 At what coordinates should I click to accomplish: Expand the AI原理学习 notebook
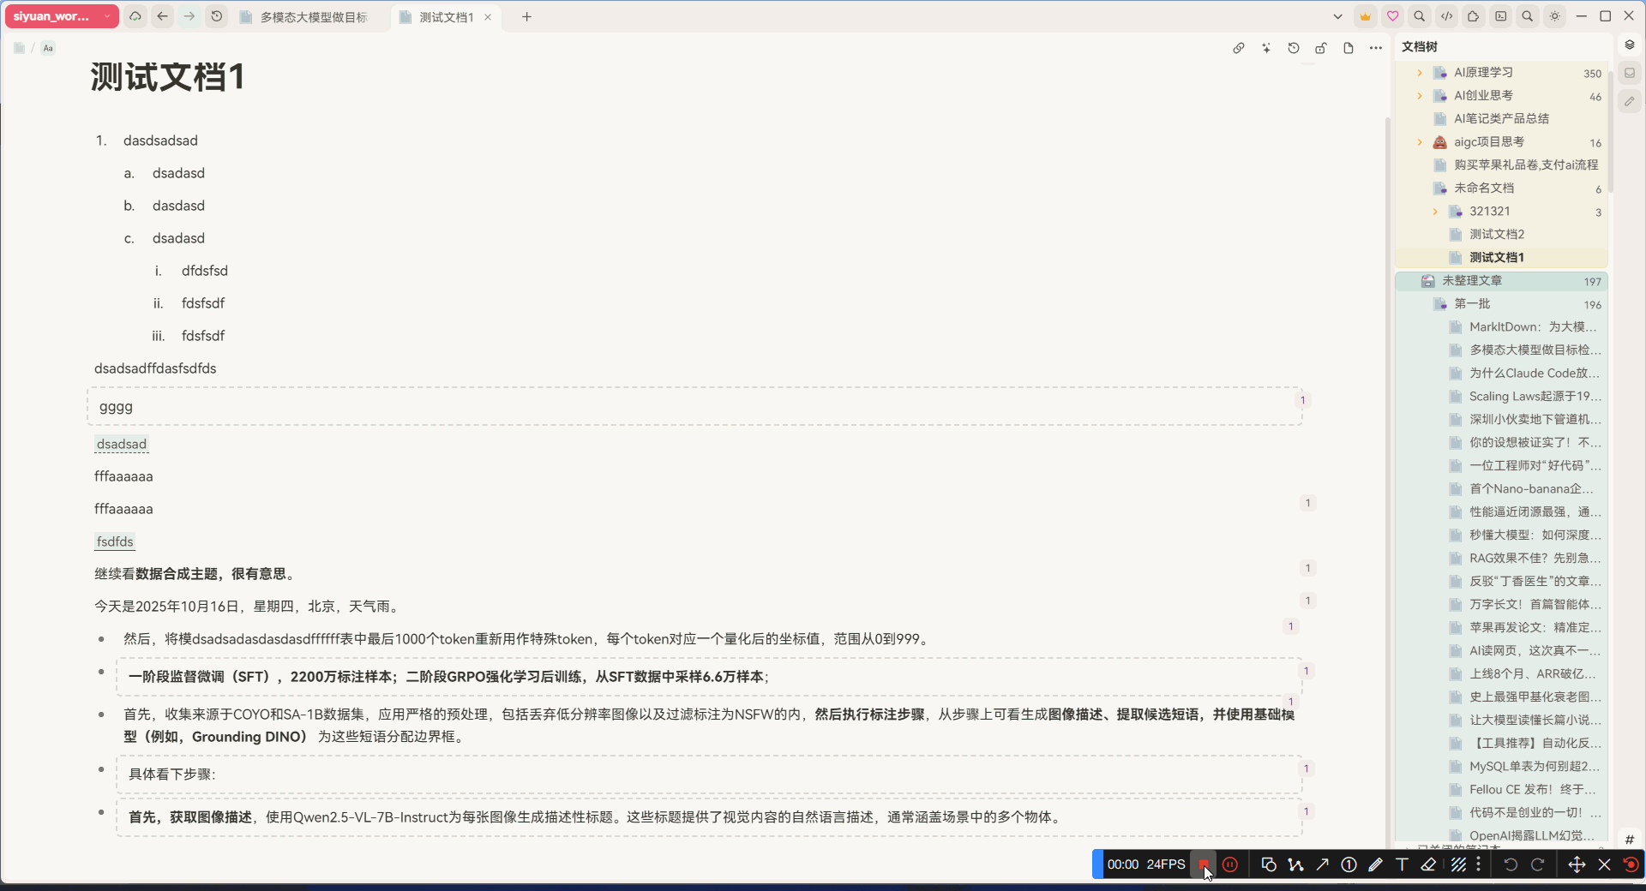[x=1420, y=73]
